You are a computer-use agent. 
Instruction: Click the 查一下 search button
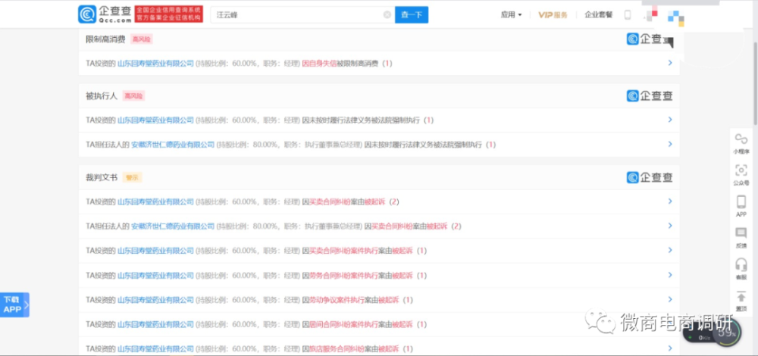pyautogui.click(x=412, y=15)
